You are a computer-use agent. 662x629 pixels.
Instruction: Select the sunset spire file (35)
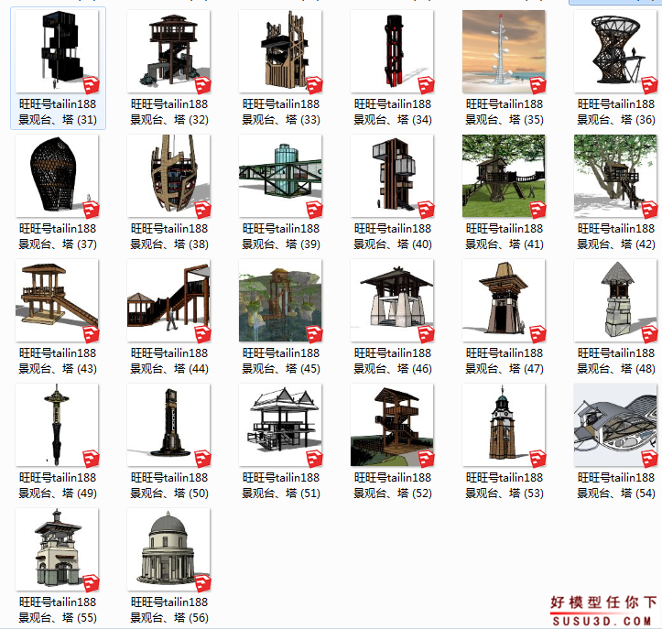tap(505, 51)
